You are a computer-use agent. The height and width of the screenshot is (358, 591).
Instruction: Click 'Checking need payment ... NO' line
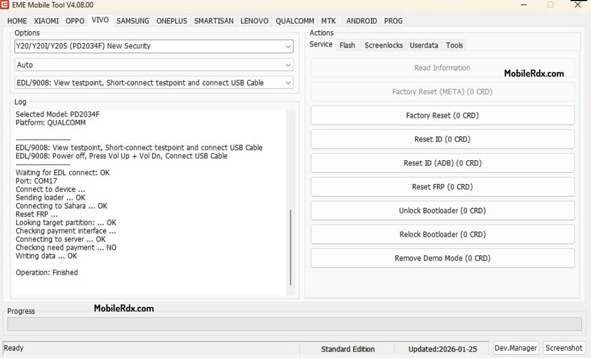66,248
